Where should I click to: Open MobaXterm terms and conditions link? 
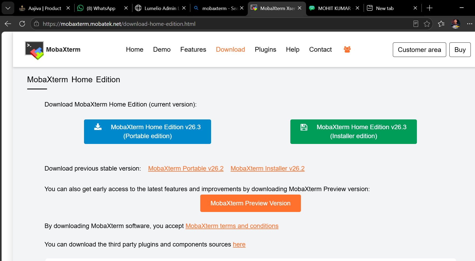pyautogui.click(x=232, y=226)
